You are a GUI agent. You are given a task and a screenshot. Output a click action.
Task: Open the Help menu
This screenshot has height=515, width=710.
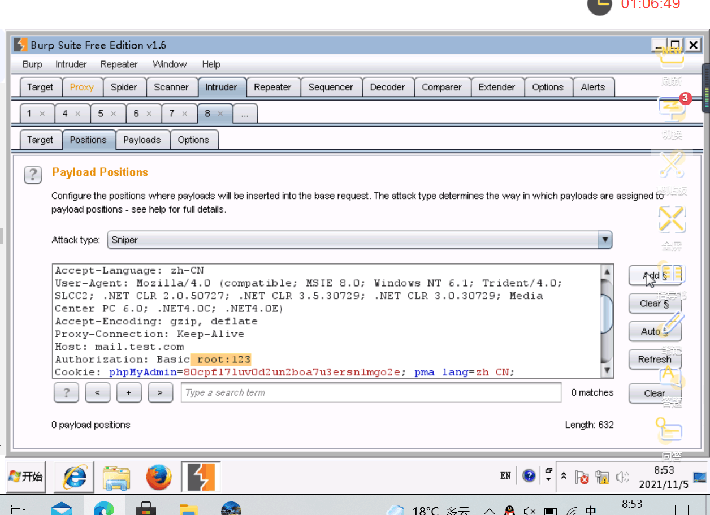[211, 64]
